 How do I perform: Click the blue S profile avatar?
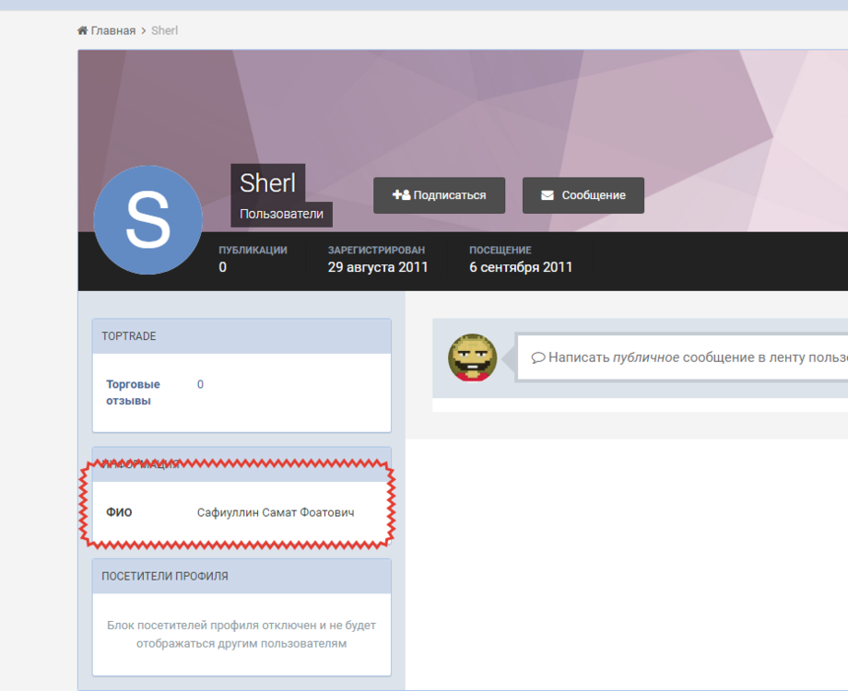coord(147,220)
